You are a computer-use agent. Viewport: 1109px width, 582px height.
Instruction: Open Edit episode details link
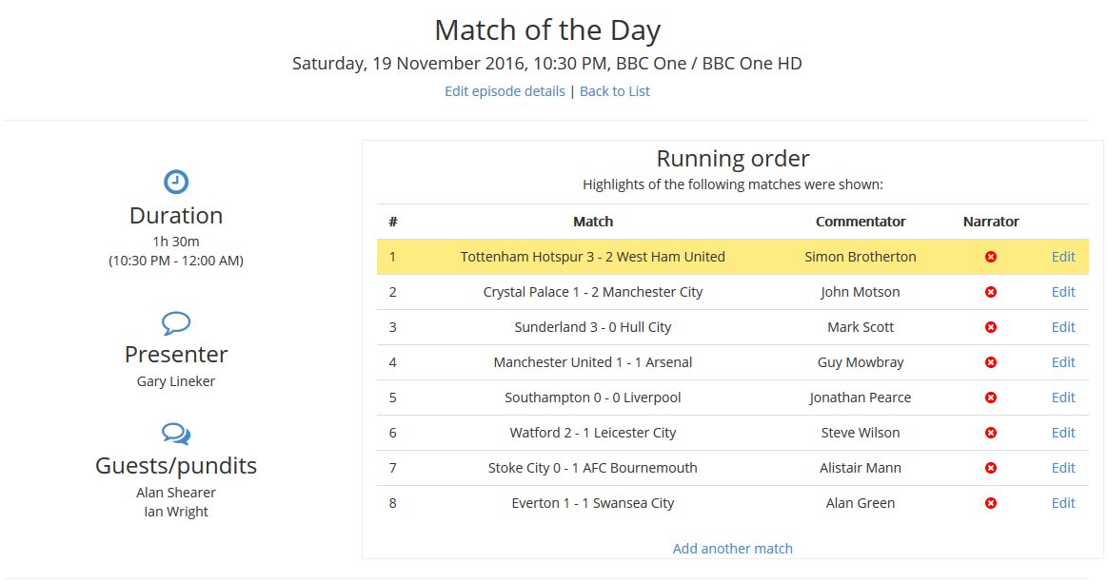[505, 91]
